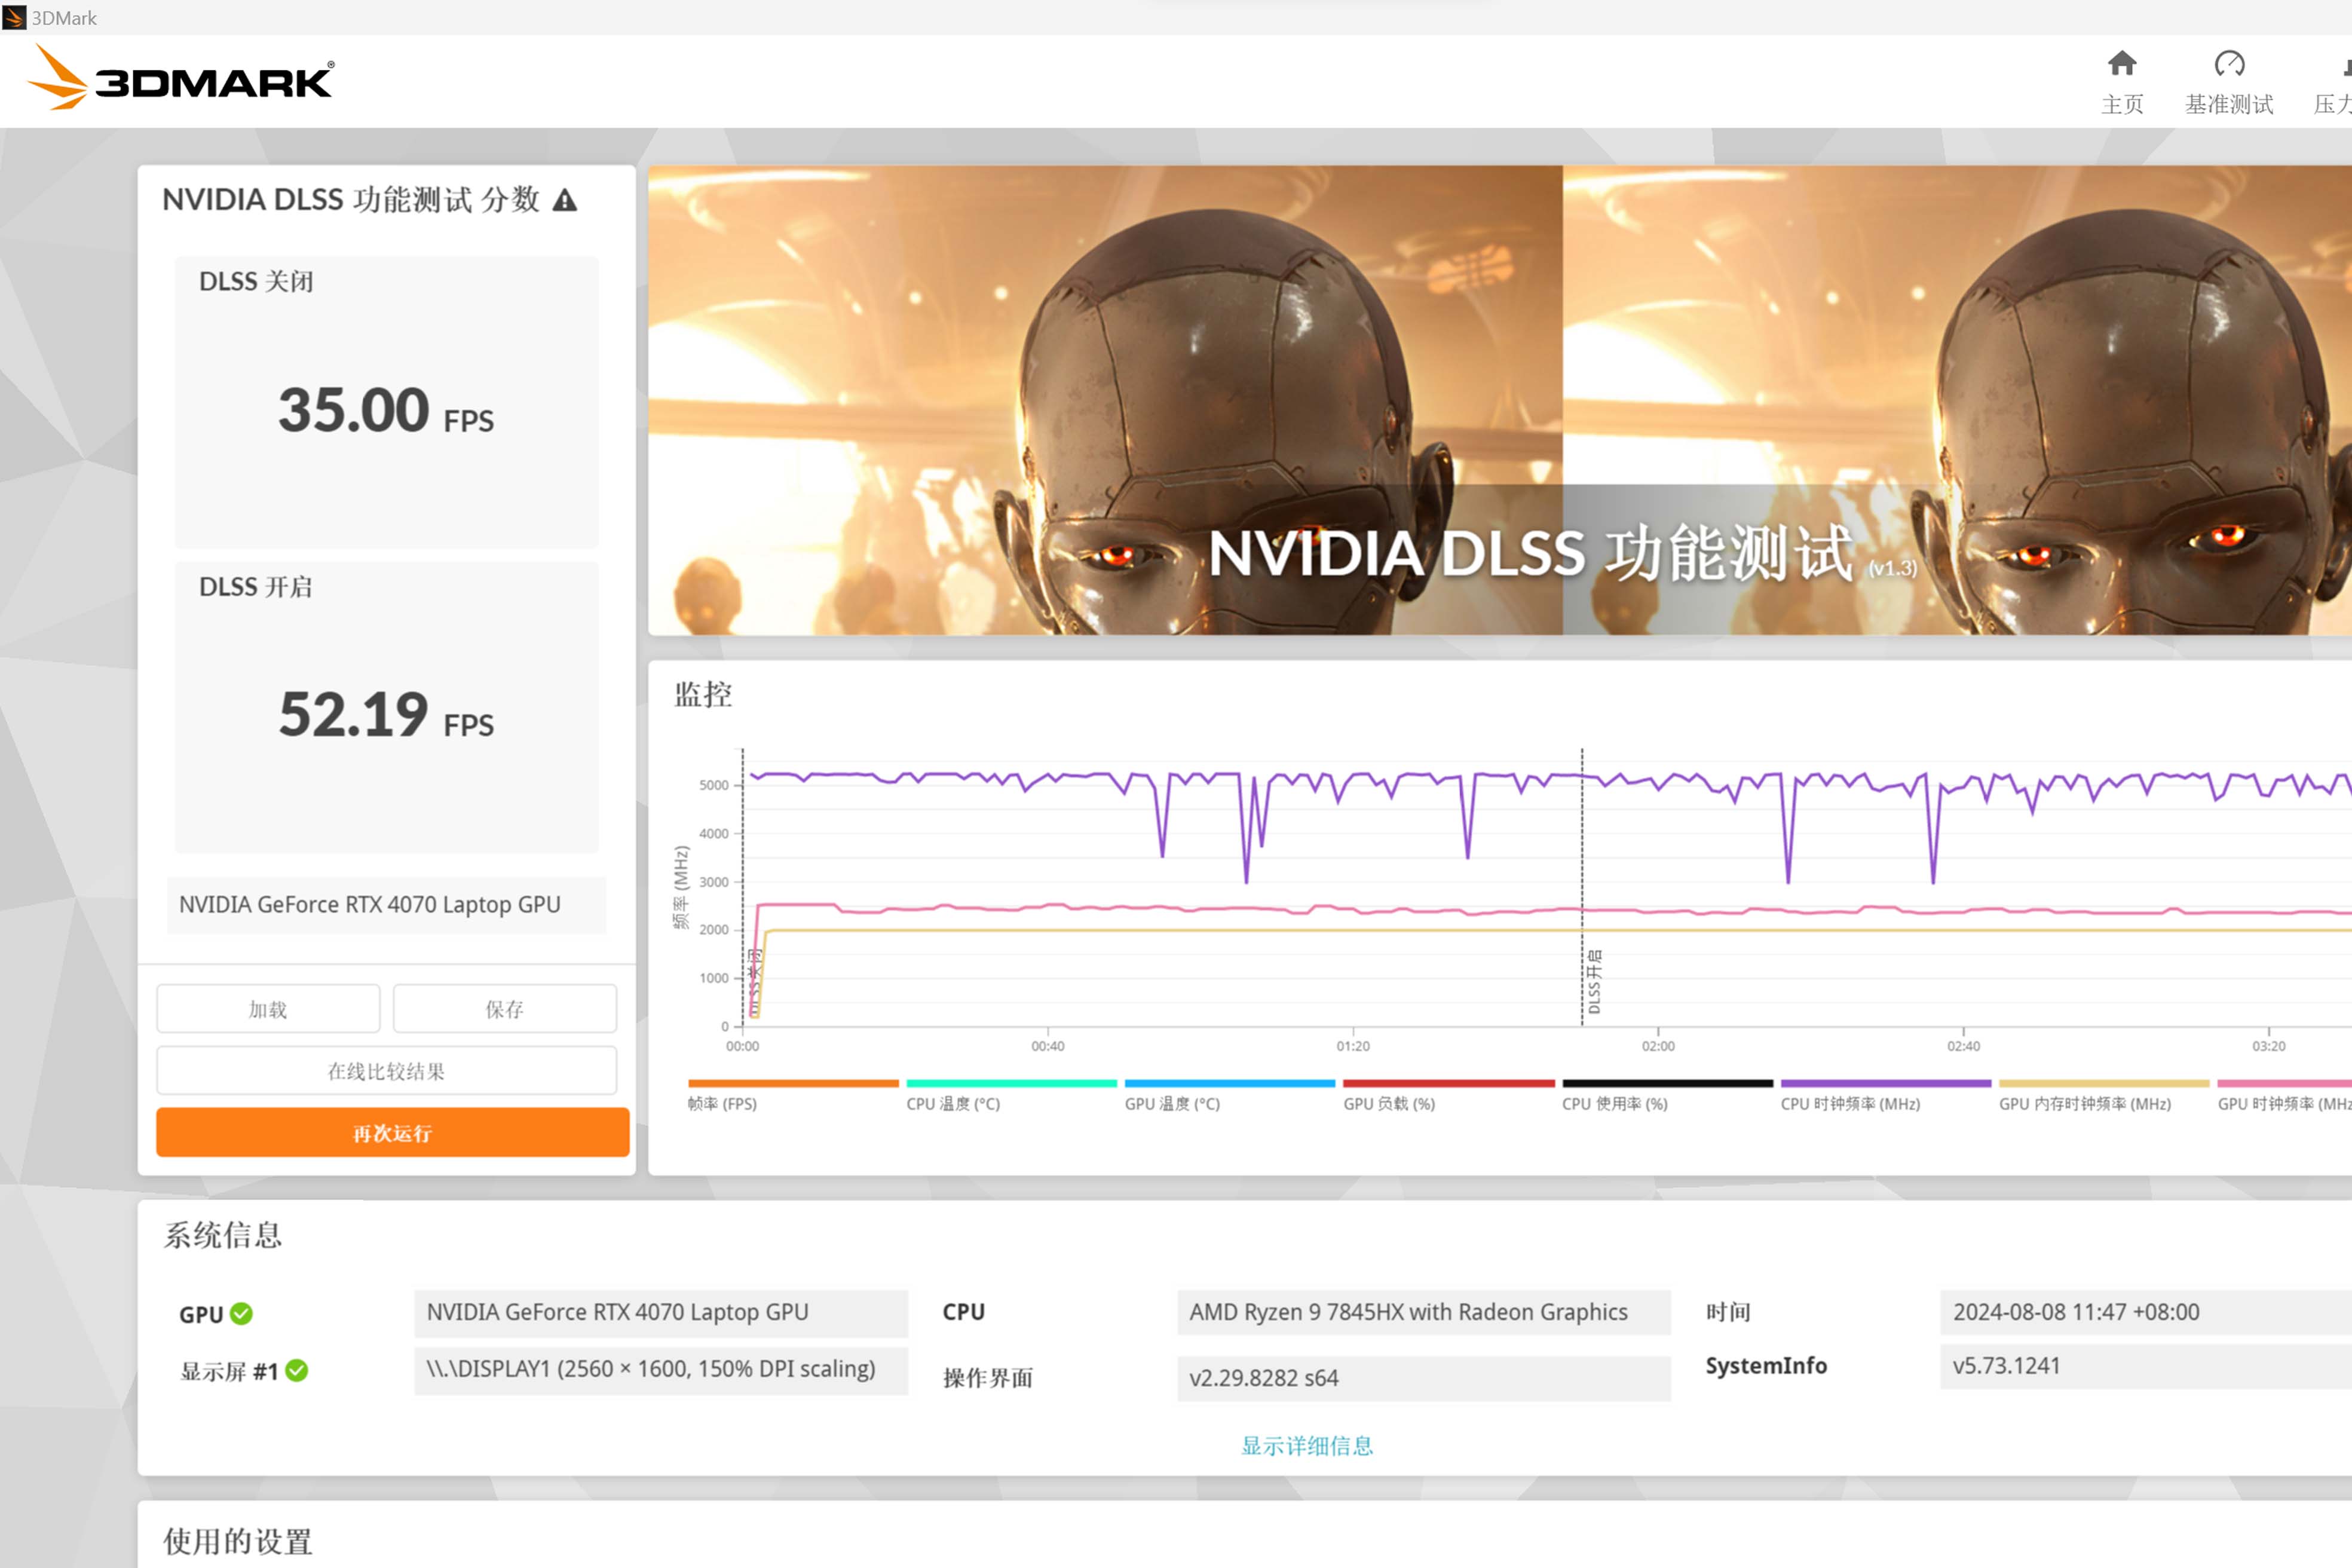Toggle the yellow GPU 内存时钟频率 legend swatch
2352x1568 pixels.
2104,1083
